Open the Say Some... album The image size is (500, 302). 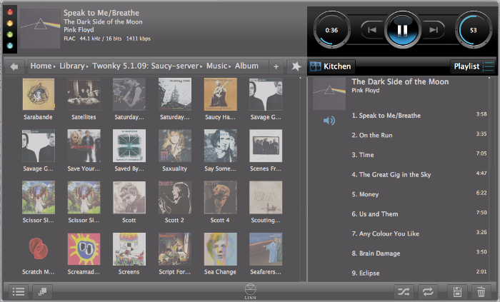coord(220,151)
